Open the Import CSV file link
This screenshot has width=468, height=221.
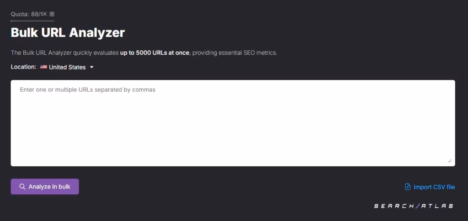pyautogui.click(x=434, y=187)
